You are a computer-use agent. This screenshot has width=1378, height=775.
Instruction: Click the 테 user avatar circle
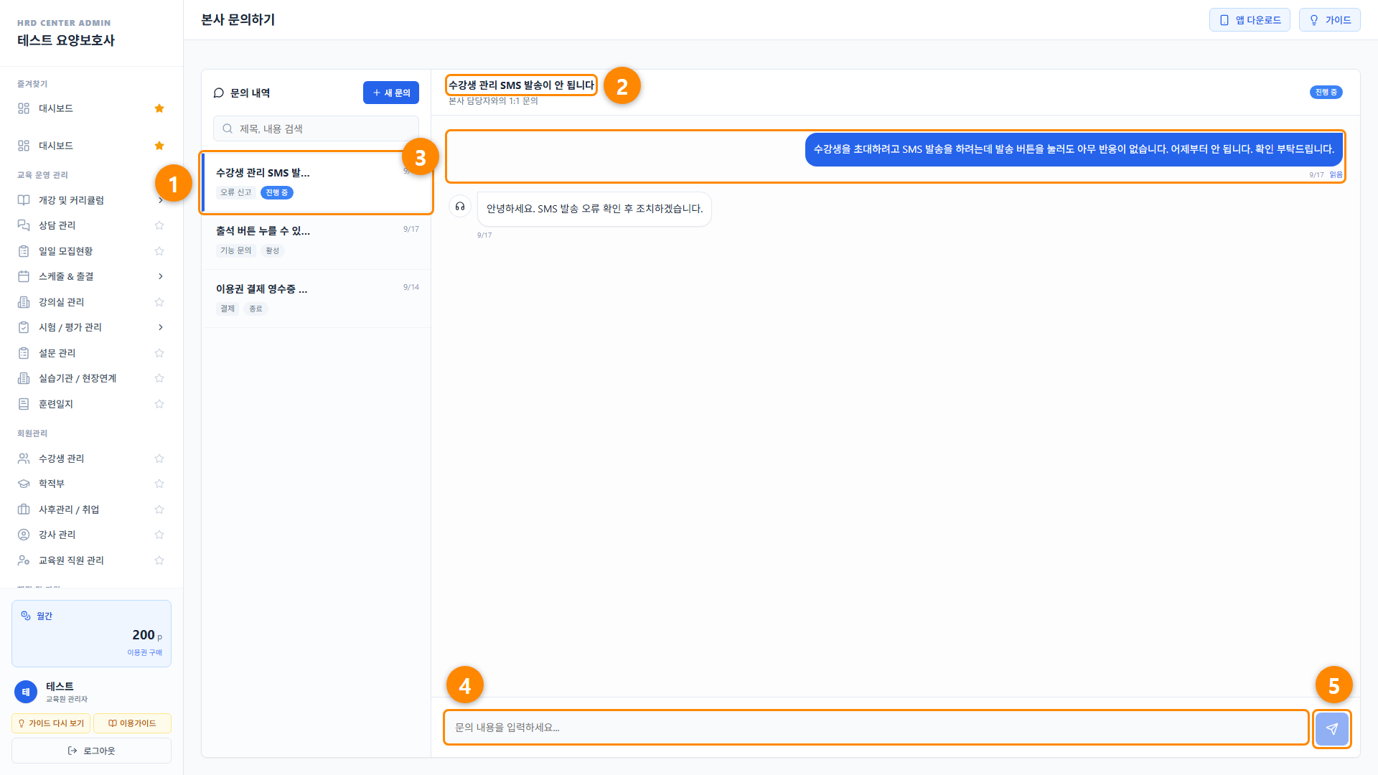pos(26,692)
